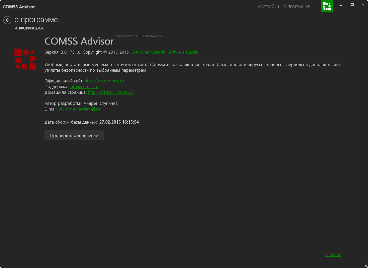Viewport: 368px width, 268px height.
Task: Go back with the circled arrow icon
Action: (7, 20)
